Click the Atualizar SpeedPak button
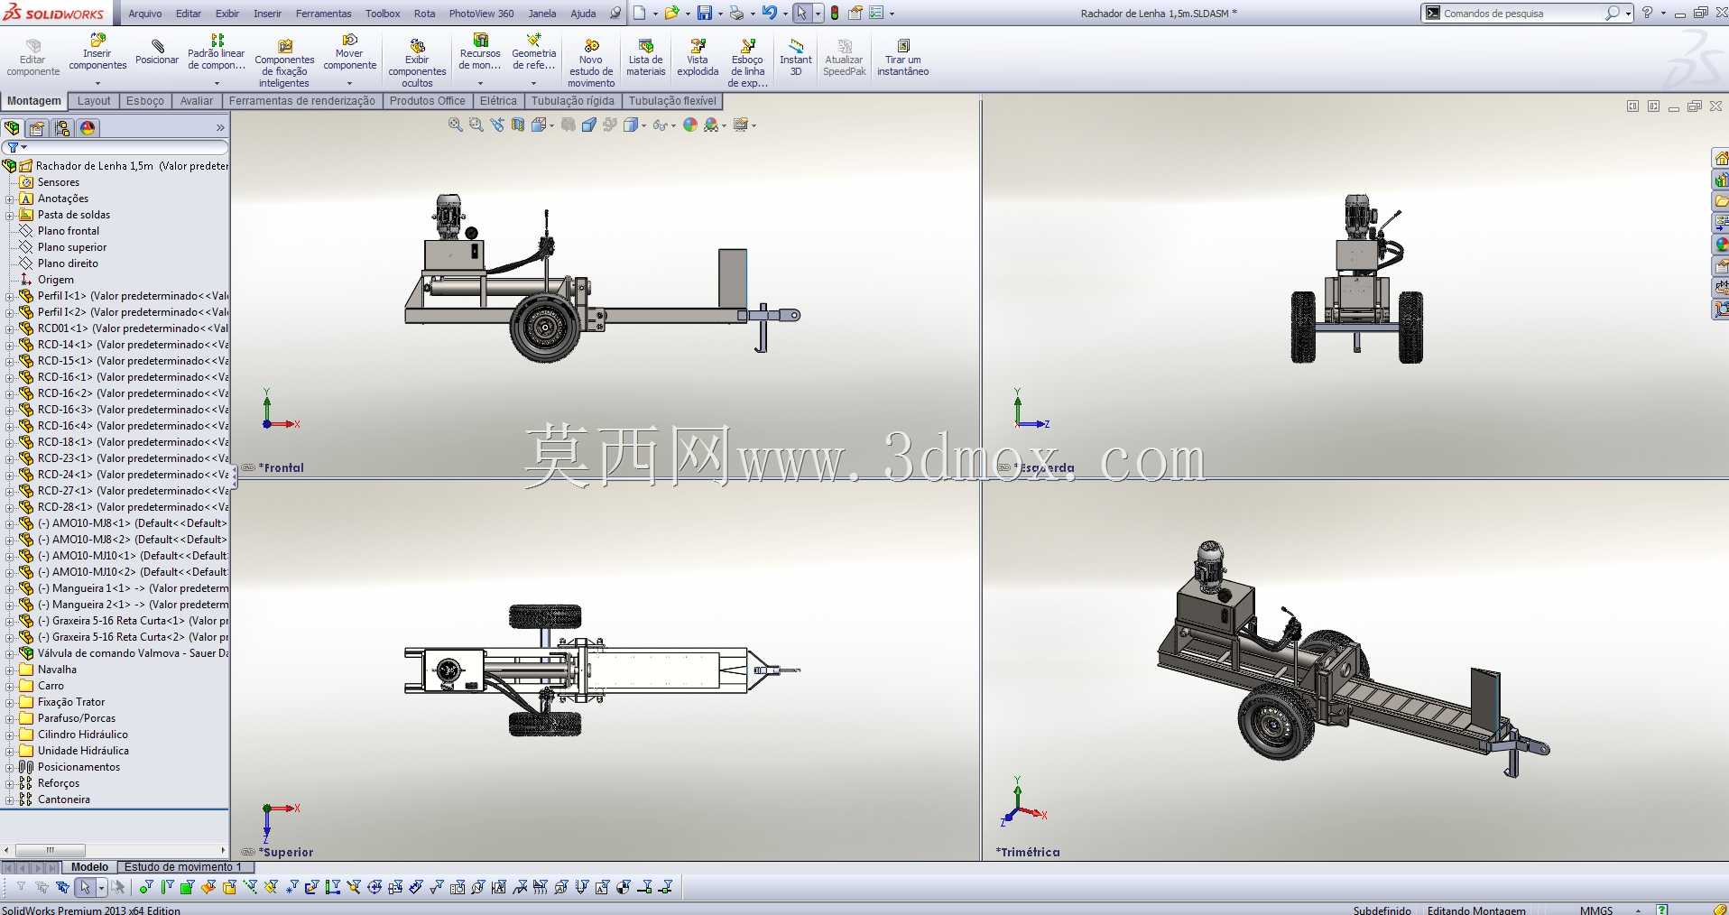 click(845, 58)
